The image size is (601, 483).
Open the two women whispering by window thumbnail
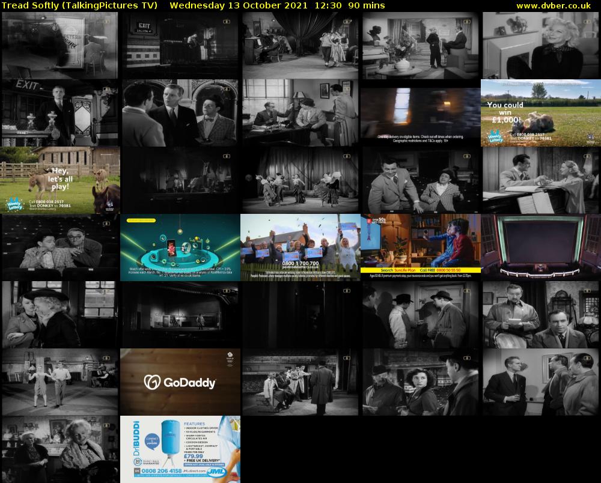click(x=60, y=314)
